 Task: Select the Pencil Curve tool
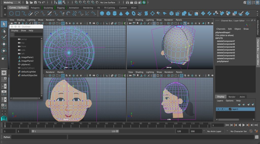click(x=30, y=13)
